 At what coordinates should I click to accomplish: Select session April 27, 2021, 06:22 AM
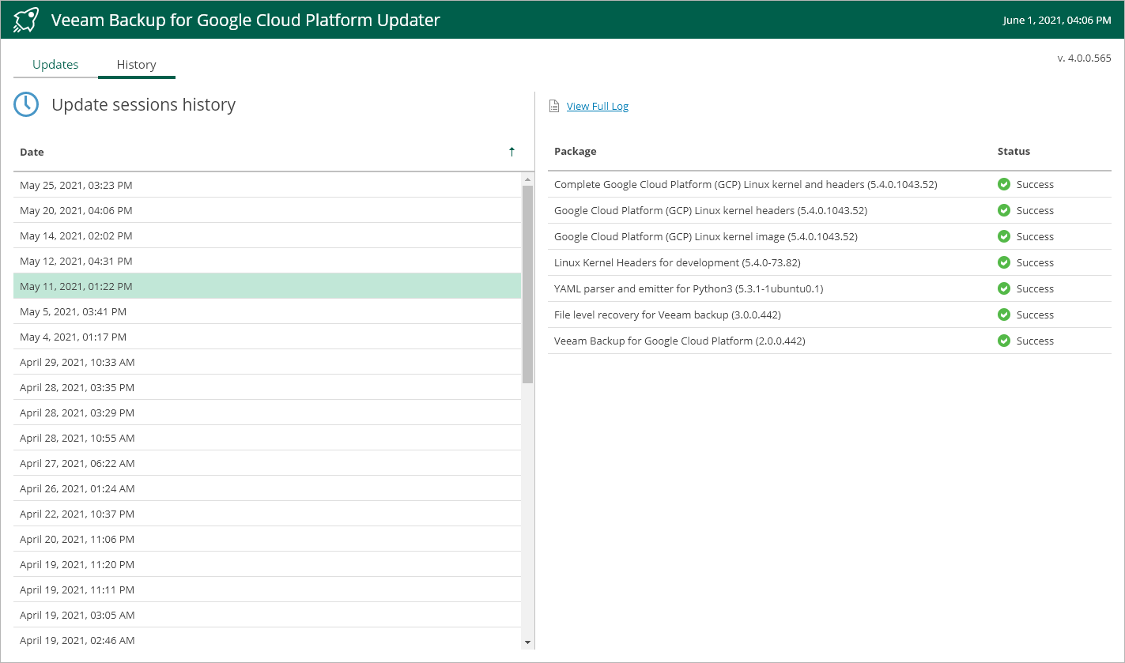coord(267,463)
